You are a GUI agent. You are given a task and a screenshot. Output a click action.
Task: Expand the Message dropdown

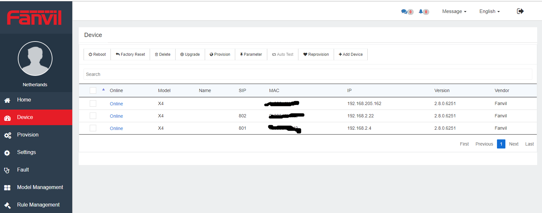454,11
